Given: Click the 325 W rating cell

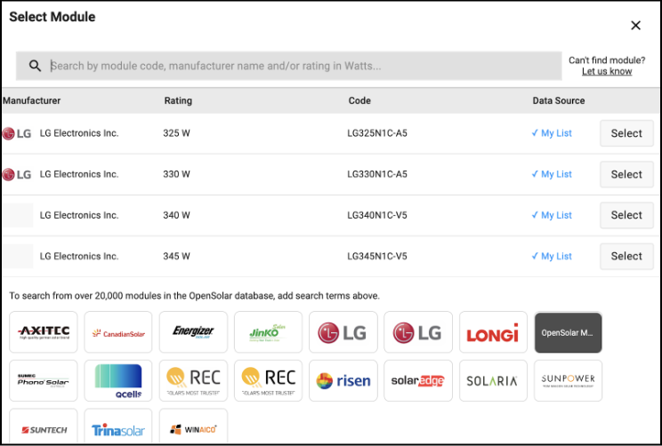Looking at the screenshot, I should 176,133.
